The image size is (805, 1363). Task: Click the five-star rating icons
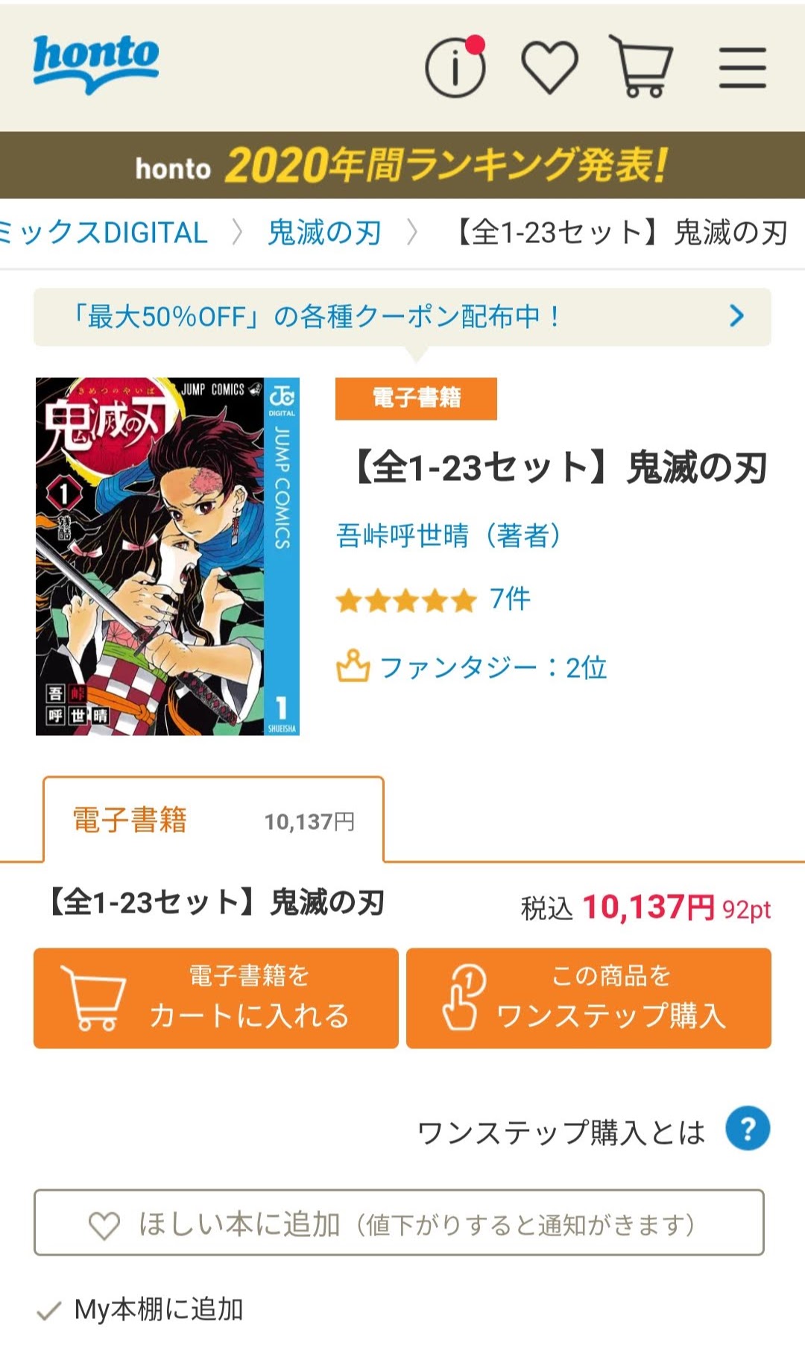click(406, 600)
